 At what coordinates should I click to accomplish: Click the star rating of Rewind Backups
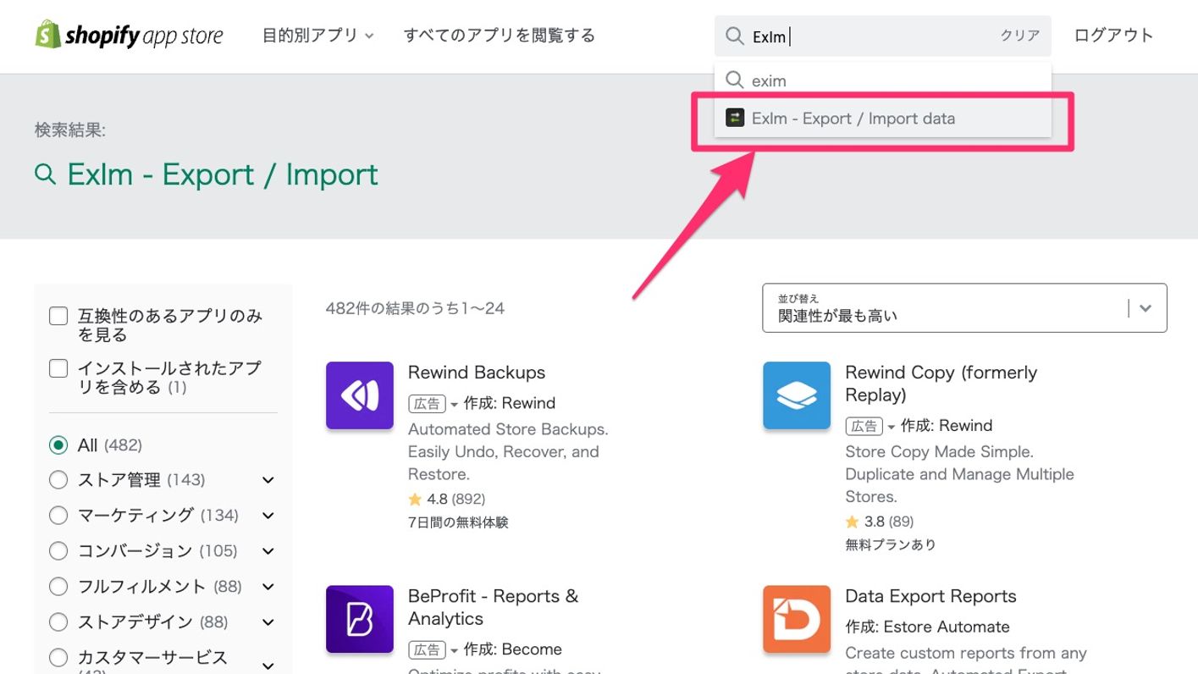tap(447, 499)
